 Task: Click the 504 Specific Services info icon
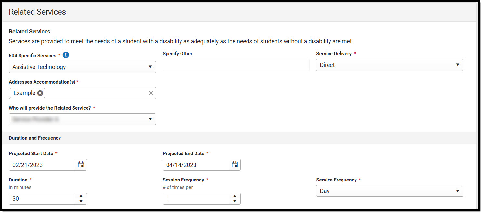(x=66, y=55)
